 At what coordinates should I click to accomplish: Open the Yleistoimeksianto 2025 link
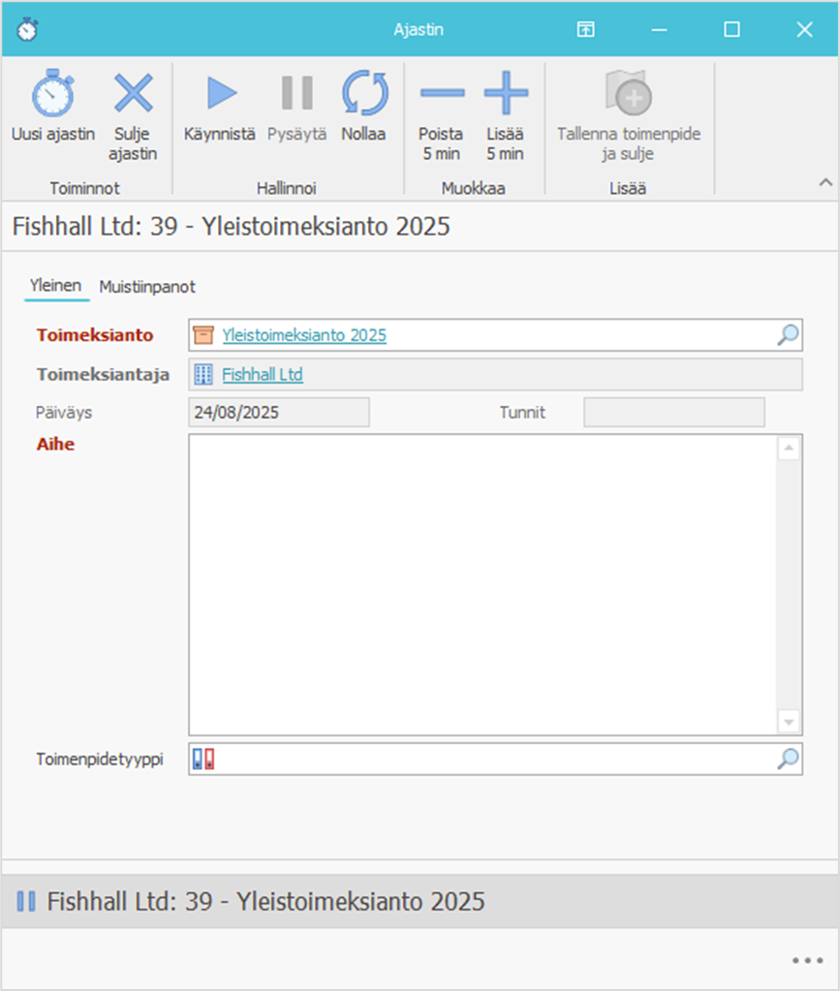tap(304, 335)
